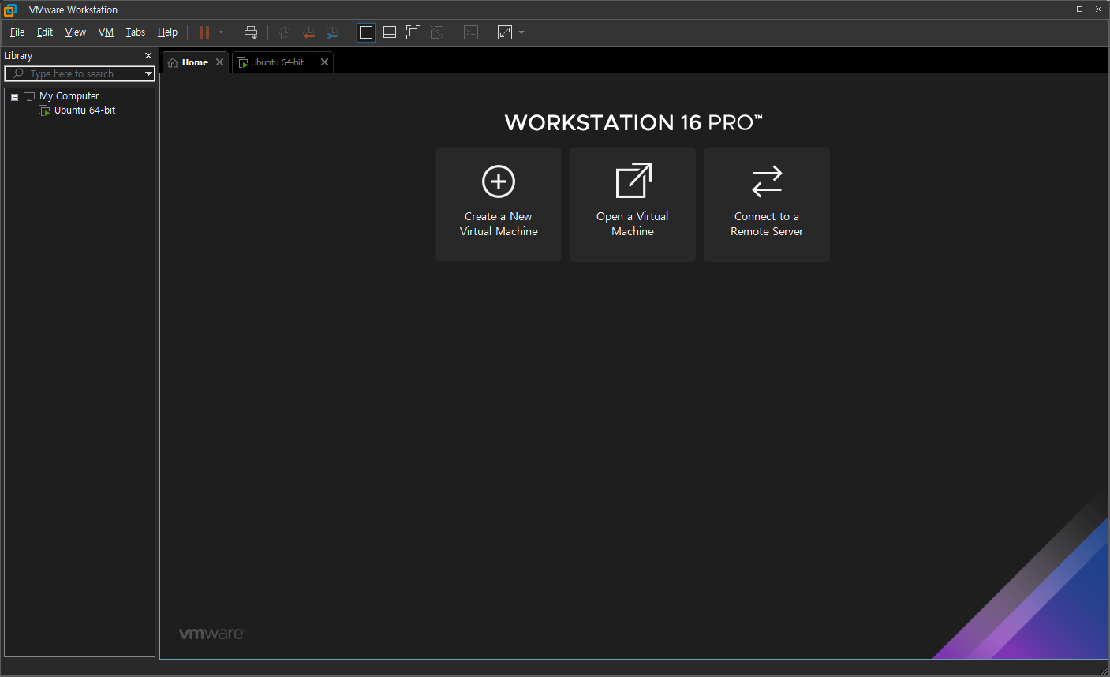This screenshot has height=677, width=1110.
Task: Click Open a Virtual Machine tile
Action: [x=633, y=204]
